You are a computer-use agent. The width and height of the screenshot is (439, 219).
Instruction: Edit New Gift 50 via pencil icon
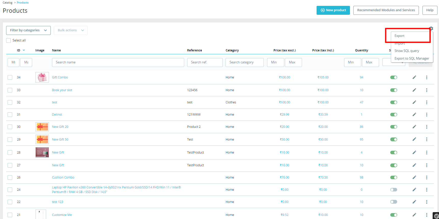pyautogui.click(x=414, y=139)
